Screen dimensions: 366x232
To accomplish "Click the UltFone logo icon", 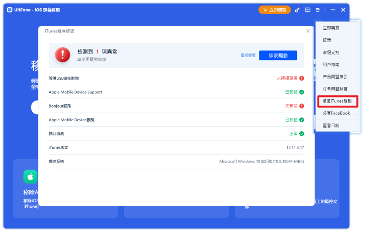I will click(x=10, y=10).
